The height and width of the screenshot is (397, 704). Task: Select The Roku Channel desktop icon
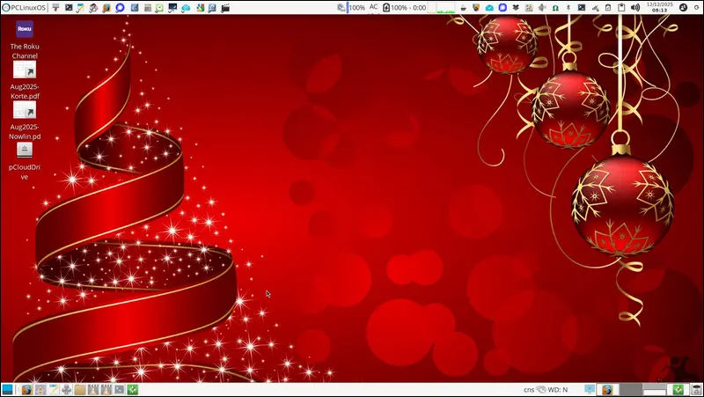tap(25, 40)
